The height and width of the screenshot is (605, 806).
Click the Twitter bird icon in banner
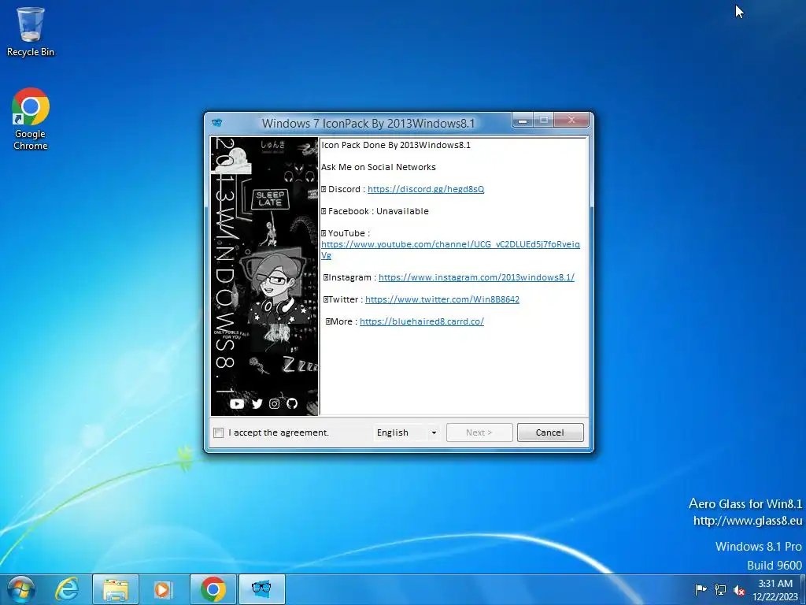(257, 404)
